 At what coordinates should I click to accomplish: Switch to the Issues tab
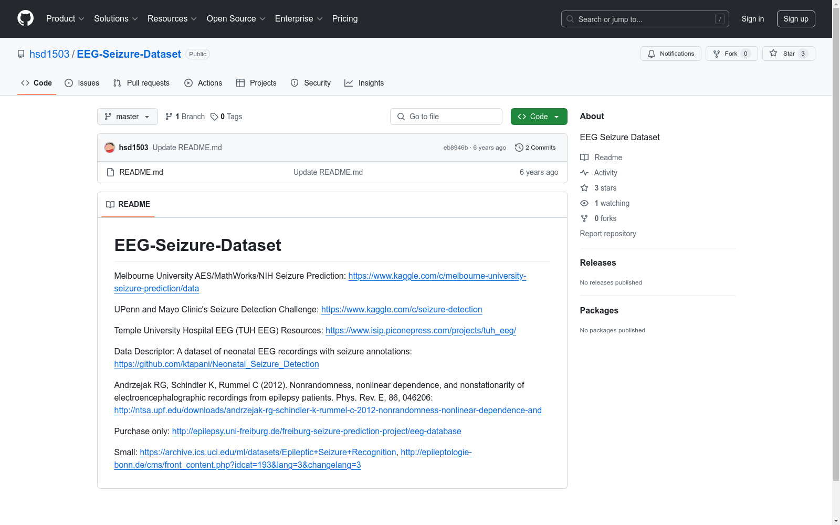click(82, 83)
